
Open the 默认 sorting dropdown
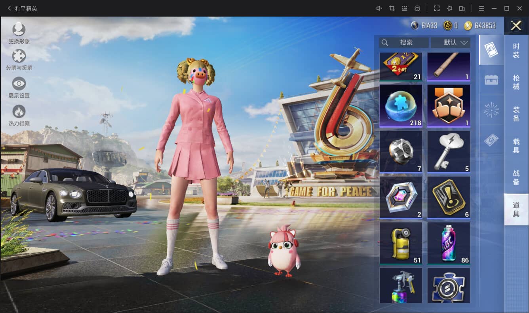tap(451, 42)
